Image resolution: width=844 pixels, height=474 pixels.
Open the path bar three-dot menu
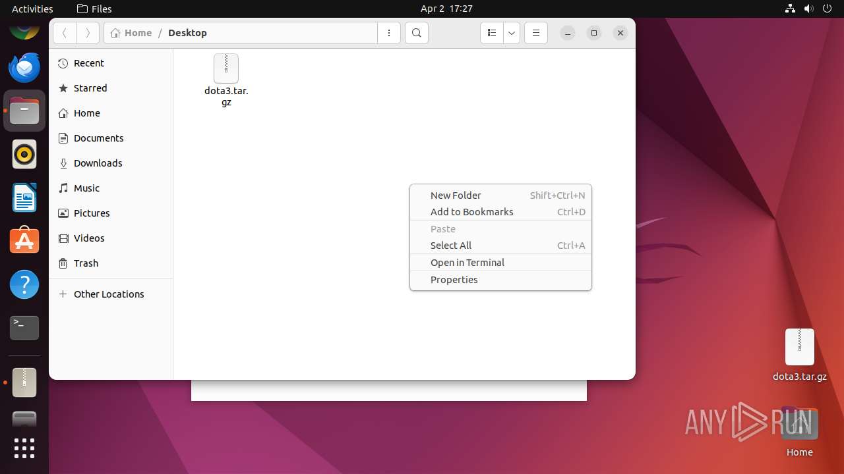pos(389,33)
